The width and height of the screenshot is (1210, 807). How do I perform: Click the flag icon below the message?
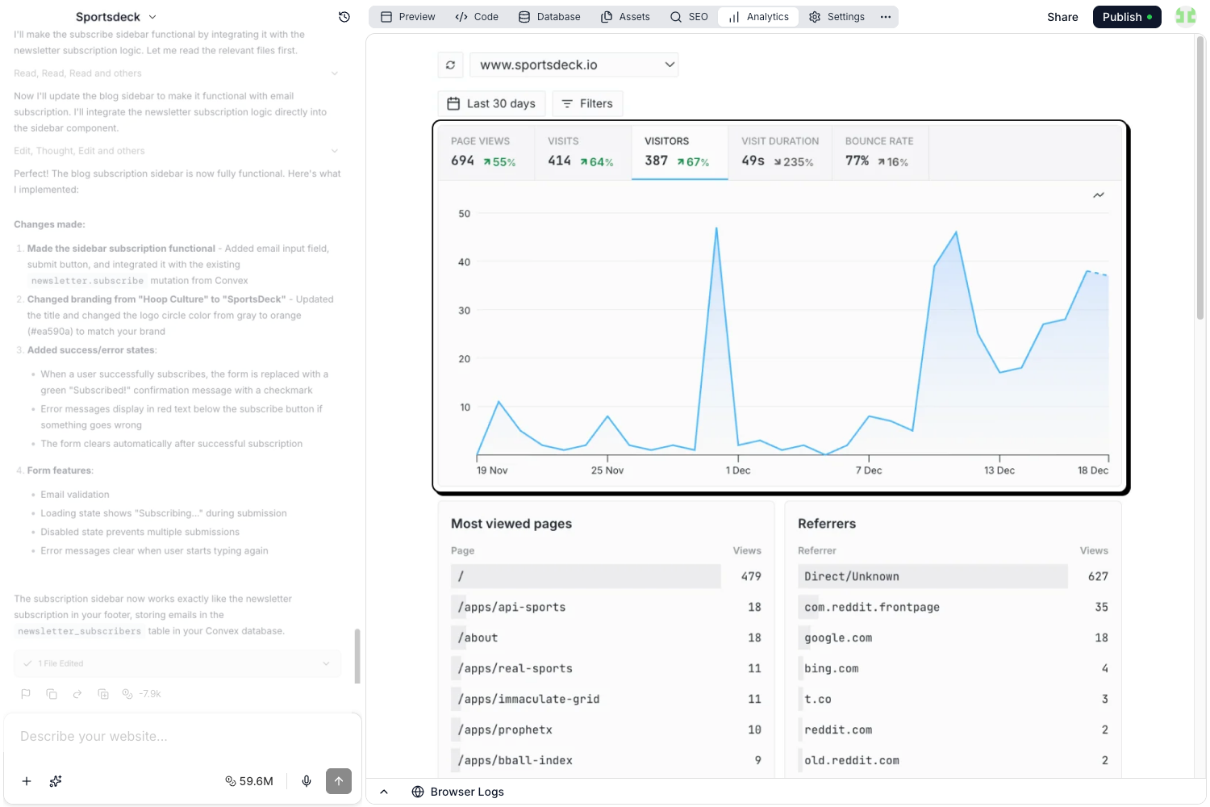[x=26, y=694]
